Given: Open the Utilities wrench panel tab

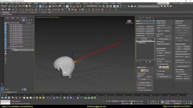Looking at the screenshot, I should click(153, 18).
